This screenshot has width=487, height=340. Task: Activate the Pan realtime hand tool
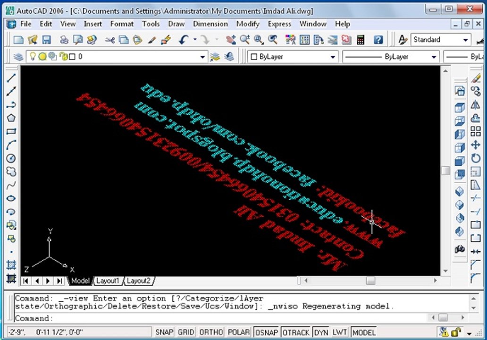click(230, 40)
